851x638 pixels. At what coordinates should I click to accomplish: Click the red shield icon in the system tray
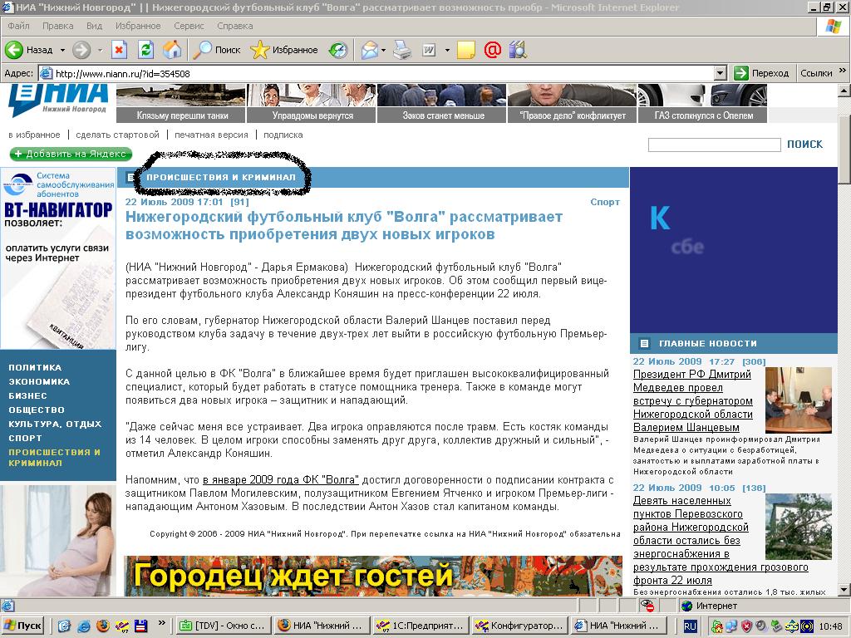click(x=747, y=626)
